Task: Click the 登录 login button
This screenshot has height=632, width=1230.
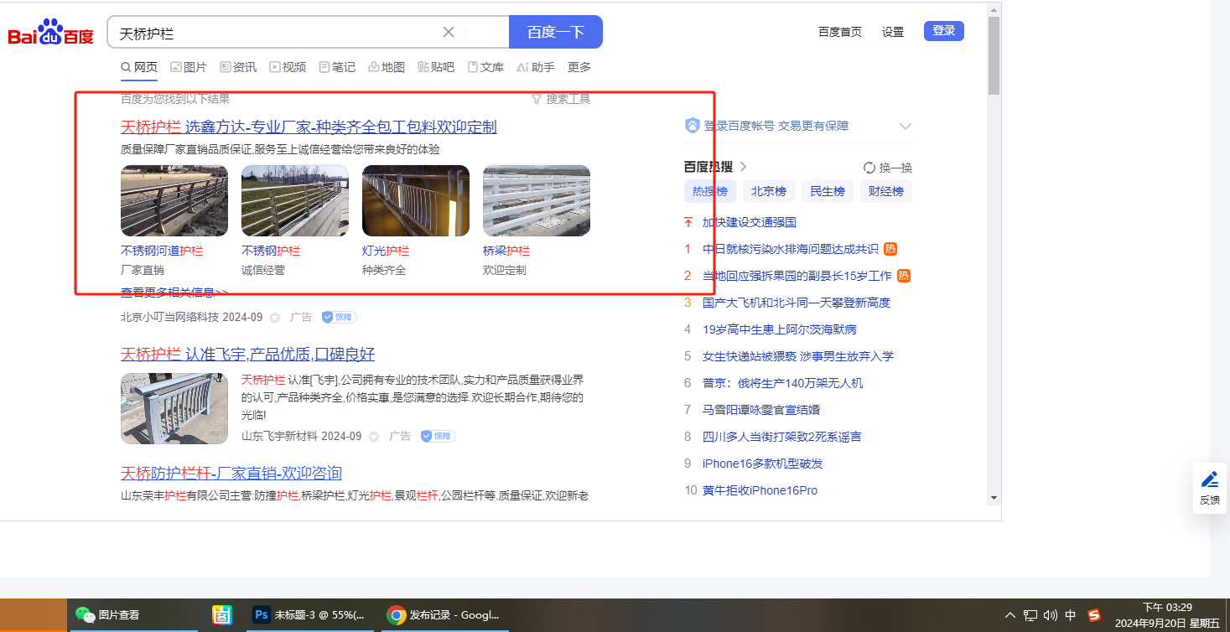Action: click(x=943, y=31)
